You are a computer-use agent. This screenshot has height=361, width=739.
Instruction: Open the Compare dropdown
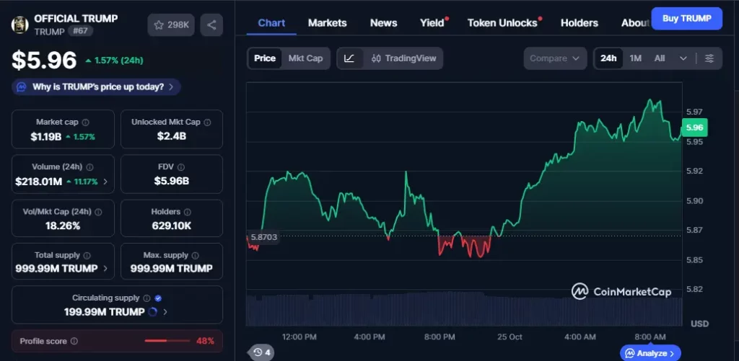tap(554, 58)
